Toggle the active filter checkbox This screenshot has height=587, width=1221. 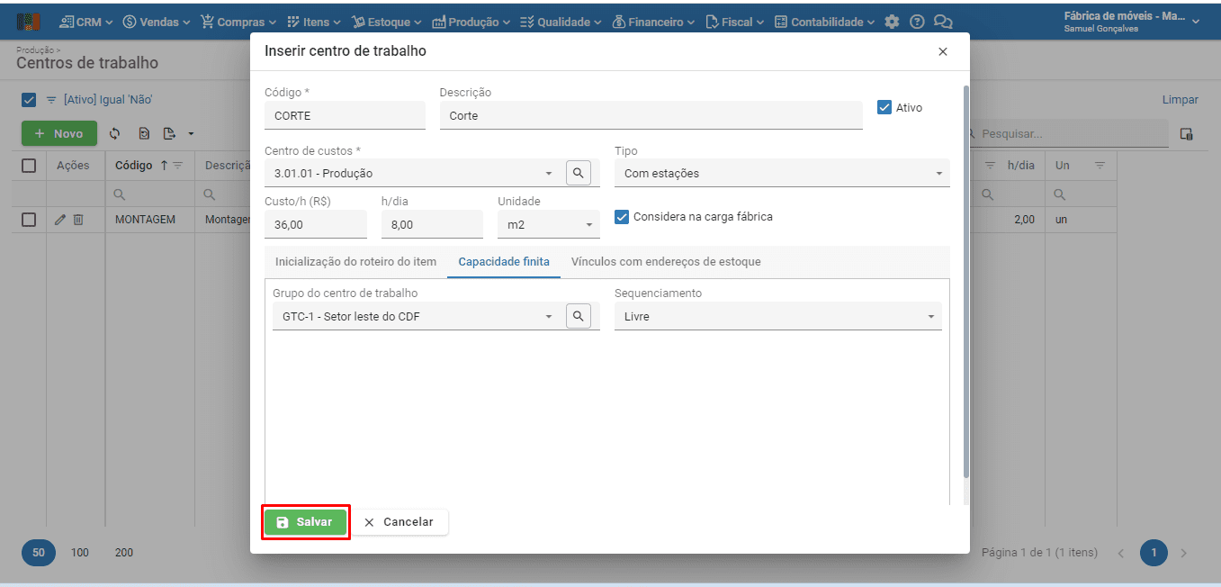[x=28, y=100]
